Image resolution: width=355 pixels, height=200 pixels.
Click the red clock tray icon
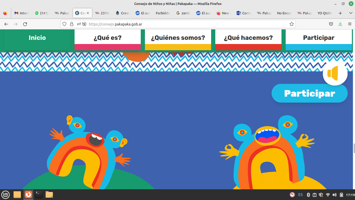point(292,195)
